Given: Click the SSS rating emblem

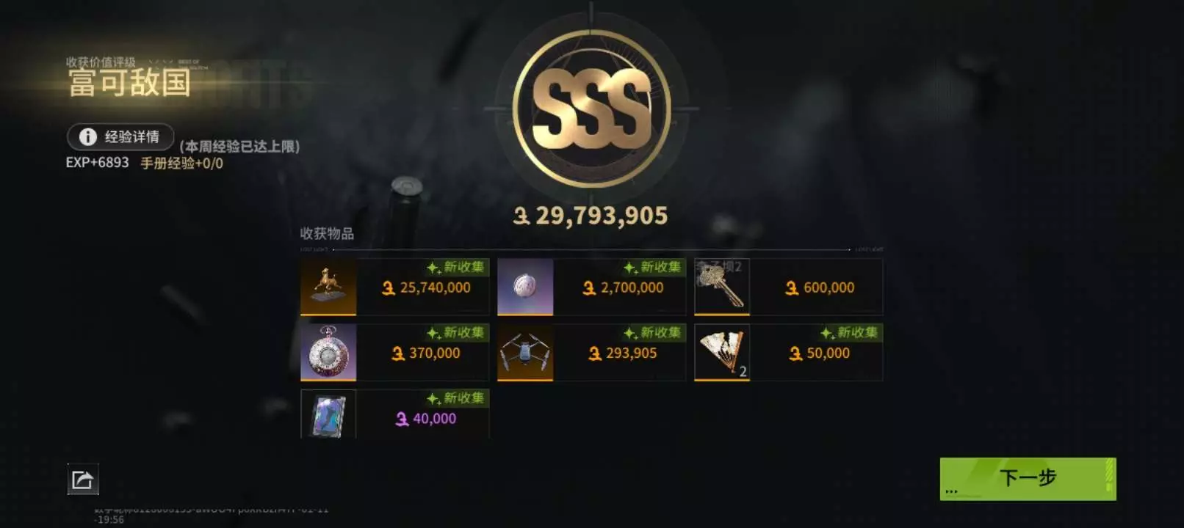Looking at the screenshot, I should tap(591, 109).
